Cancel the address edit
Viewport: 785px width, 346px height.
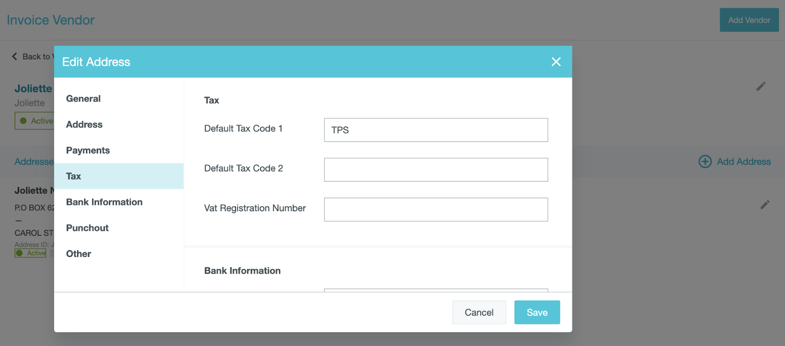479,312
